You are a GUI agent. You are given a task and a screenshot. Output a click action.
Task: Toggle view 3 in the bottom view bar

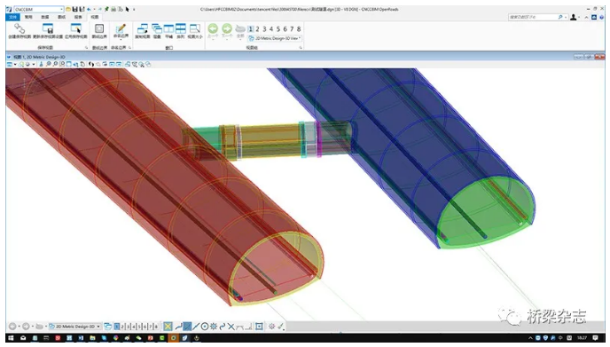[x=128, y=327]
